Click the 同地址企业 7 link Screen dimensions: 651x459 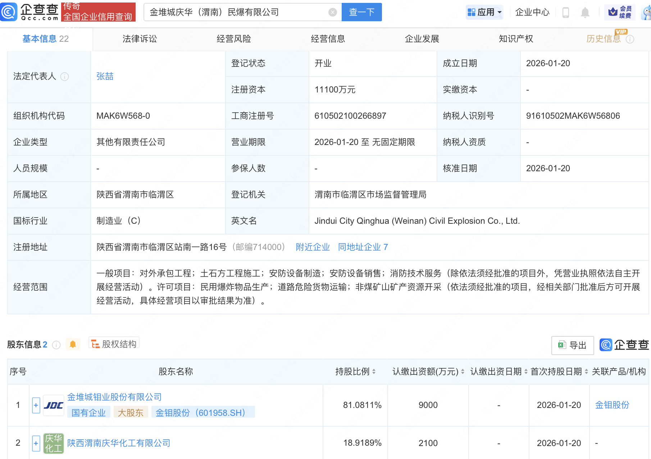363,247
